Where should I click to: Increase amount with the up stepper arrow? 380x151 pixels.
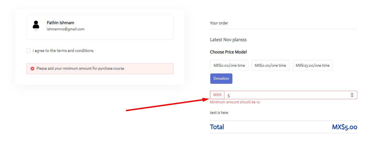tap(352, 94)
